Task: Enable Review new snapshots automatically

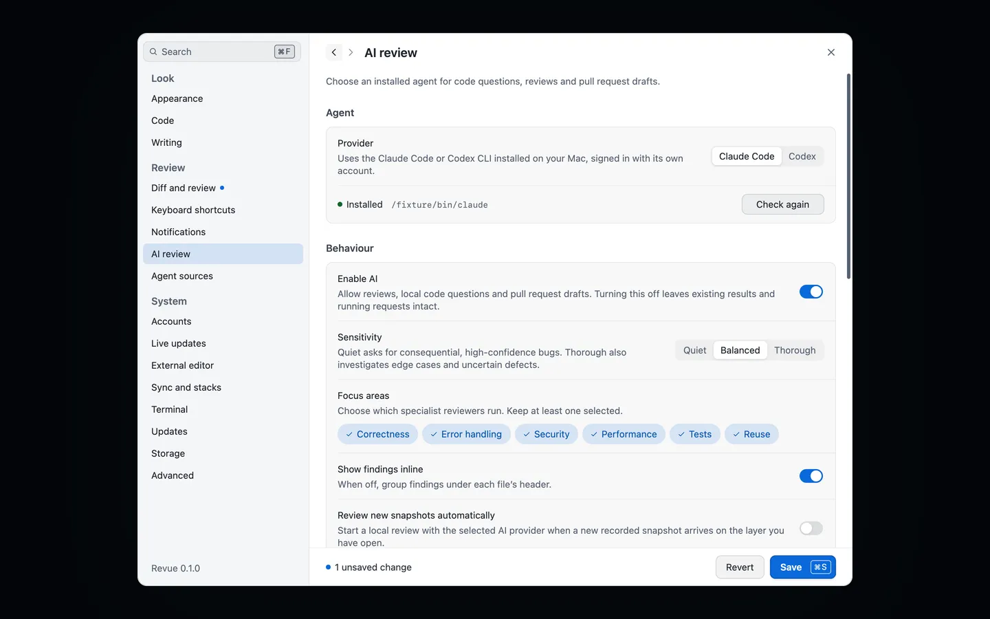Action: pos(811,528)
